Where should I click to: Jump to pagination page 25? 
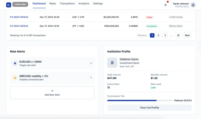tap(178, 35)
